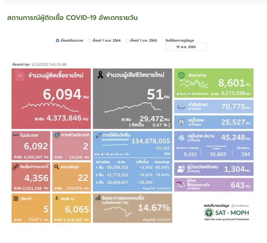Select 'ตั้งแต่ 1 ม.ค. 2565' radio option
Screen dimensions: 267x243
point(127,41)
